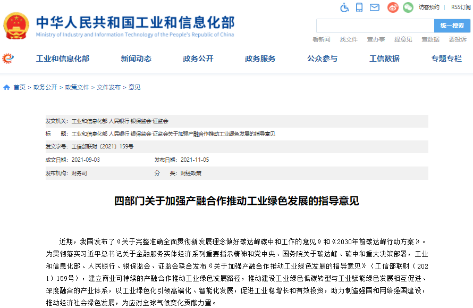This screenshot has height=308, width=473.
Task: Click the email subscription envelope icon
Action: coord(374,7)
